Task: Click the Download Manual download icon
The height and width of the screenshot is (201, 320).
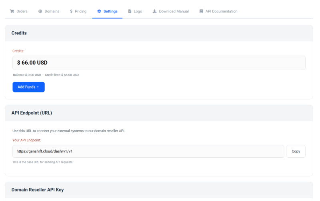Action: pos(154,11)
